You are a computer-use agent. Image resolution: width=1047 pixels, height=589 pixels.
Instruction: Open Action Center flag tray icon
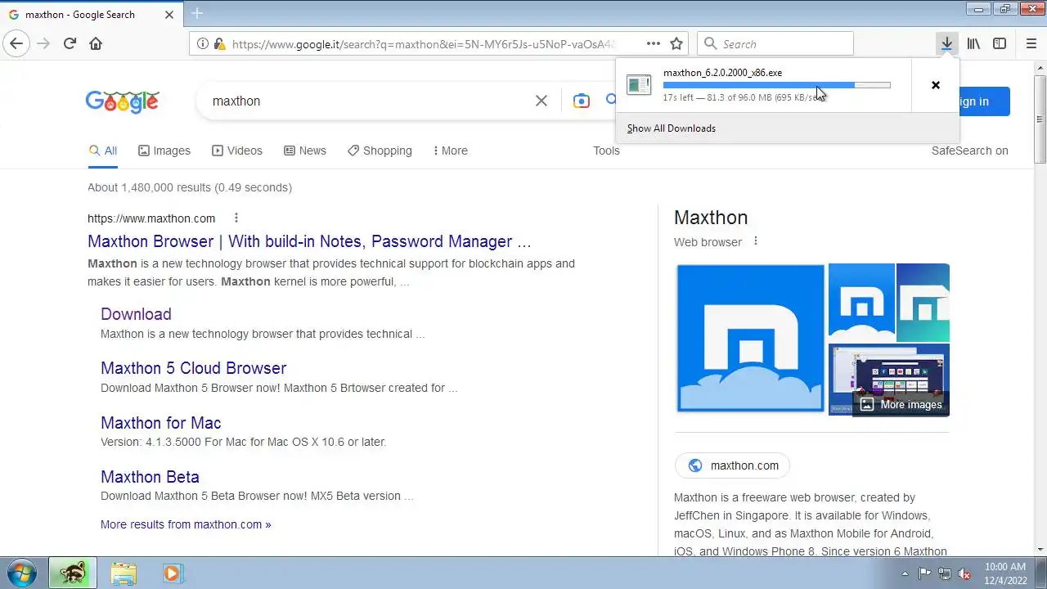pyautogui.click(x=925, y=573)
